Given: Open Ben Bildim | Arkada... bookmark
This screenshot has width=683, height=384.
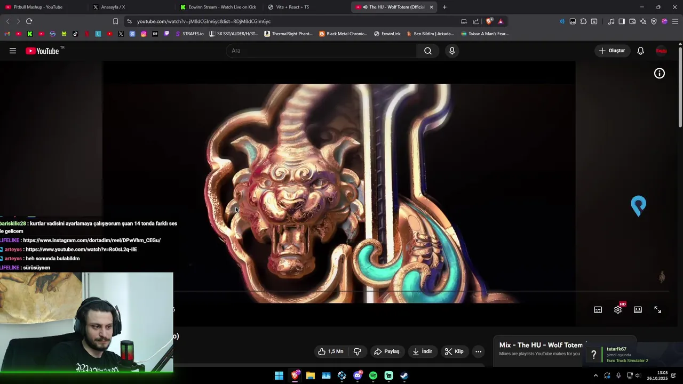Looking at the screenshot, I should pos(430,34).
